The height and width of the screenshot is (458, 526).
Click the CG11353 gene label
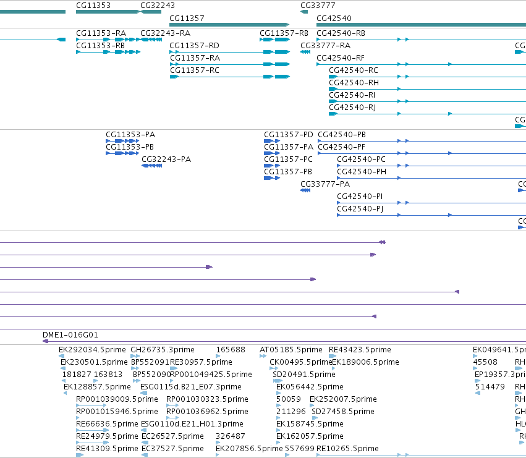point(93,6)
